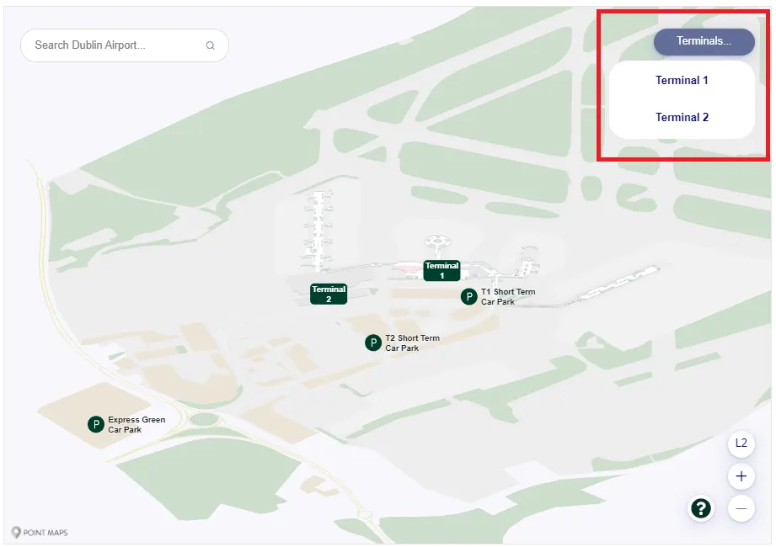Open the help menu via the question mark icon
This screenshot has height=547, width=776.
[x=699, y=508]
